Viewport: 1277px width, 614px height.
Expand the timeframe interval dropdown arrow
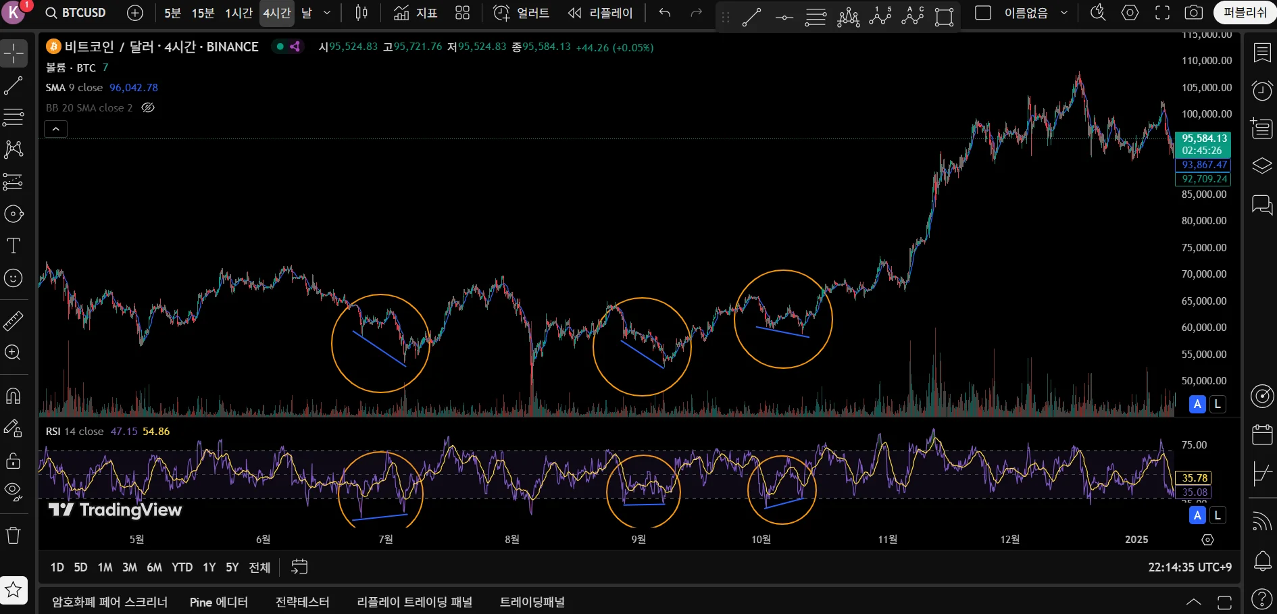327,13
